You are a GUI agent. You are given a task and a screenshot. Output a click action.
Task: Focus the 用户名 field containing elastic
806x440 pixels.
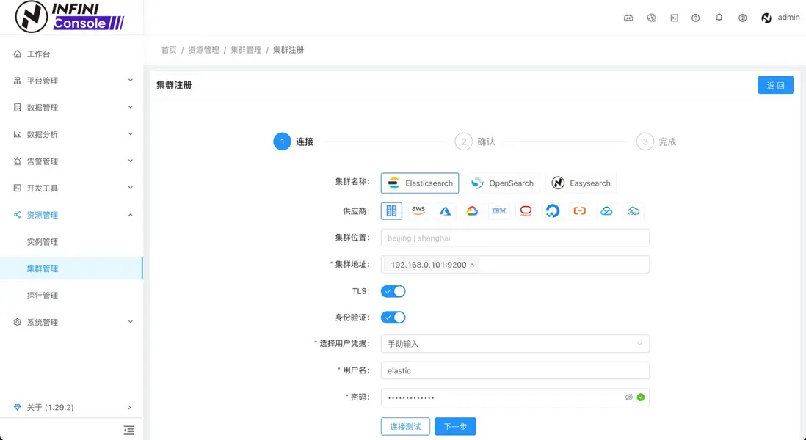point(515,370)
